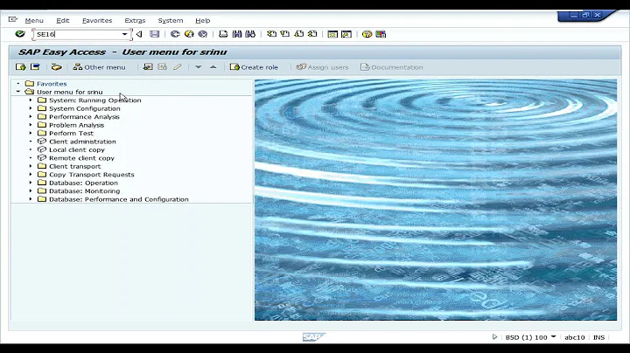Click the Assign users button
The image size is (630, 353).
[322, 67]
